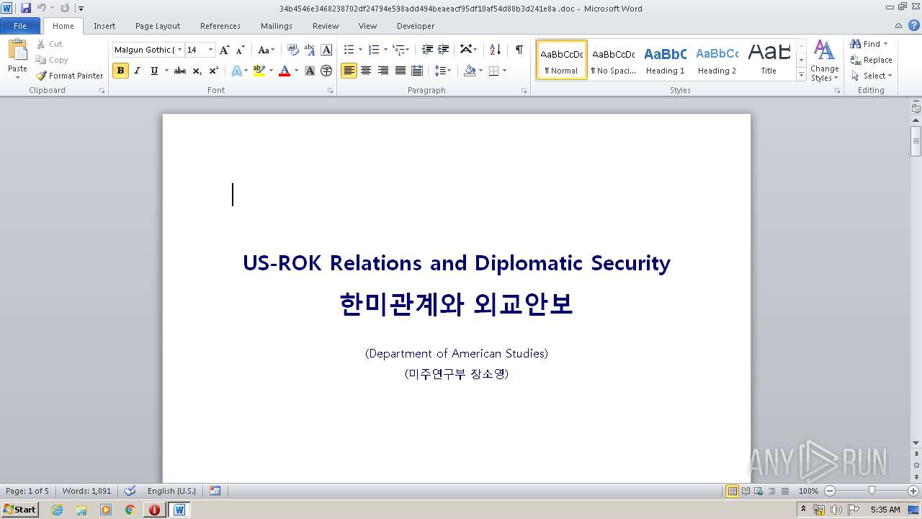Click the Words: 1,091 count
Viewport: 922px width, 519px height.
(86, 491)
